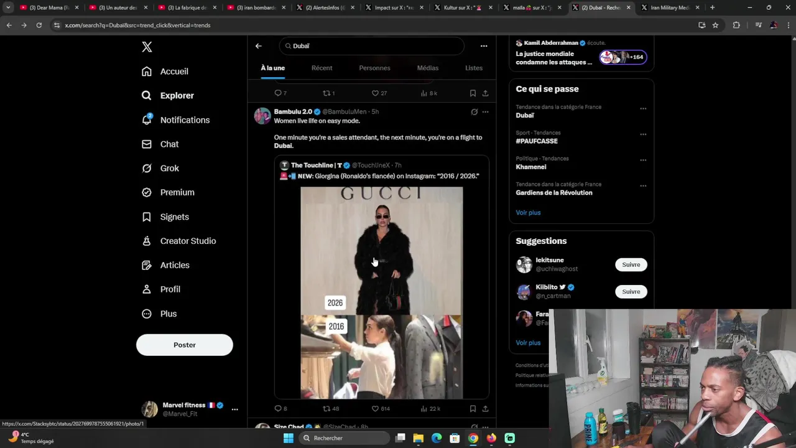Open Creator Studio
This screenshot has width=796, height=448.
tap(178, 241)
